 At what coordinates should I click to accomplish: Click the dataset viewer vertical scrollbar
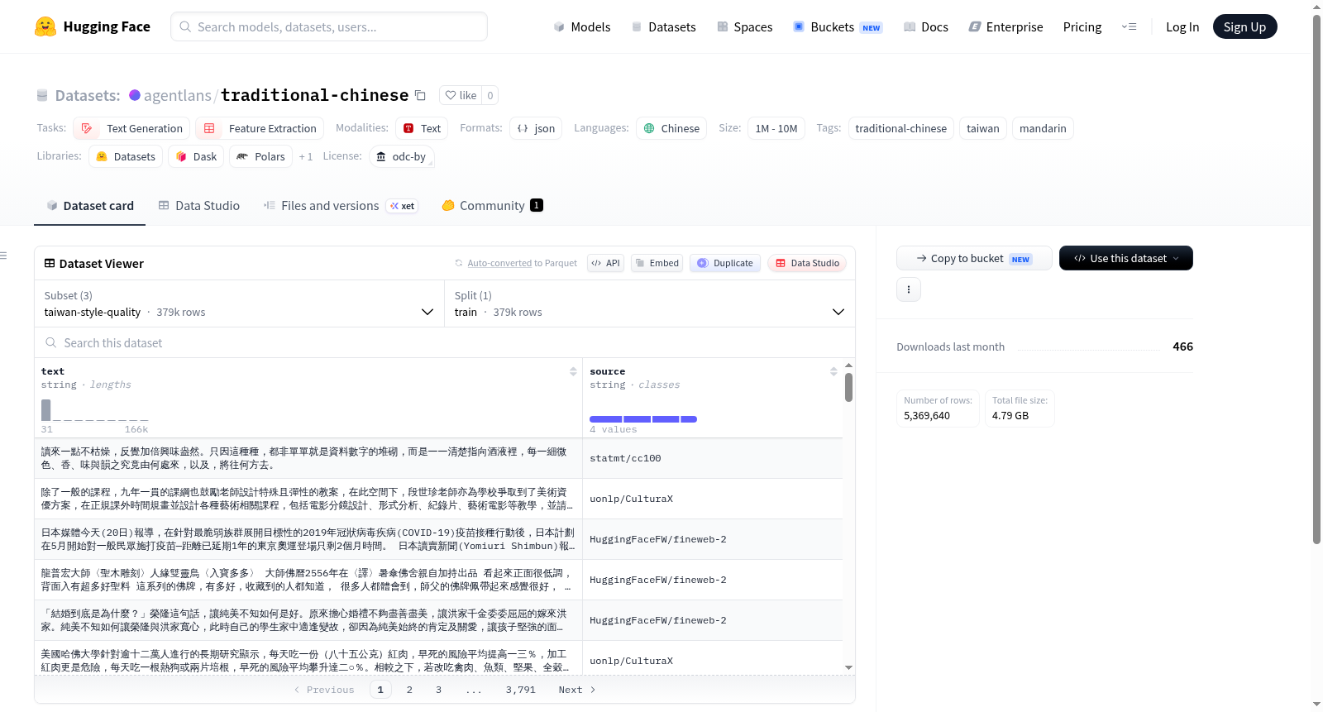point(848,387)
